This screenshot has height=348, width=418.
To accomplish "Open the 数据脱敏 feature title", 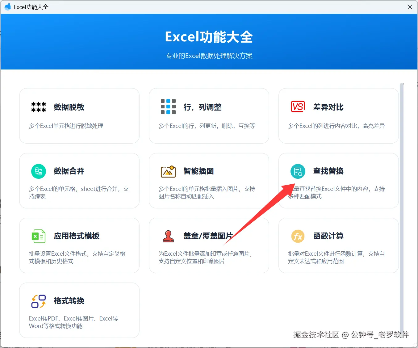I will (69, 107).
